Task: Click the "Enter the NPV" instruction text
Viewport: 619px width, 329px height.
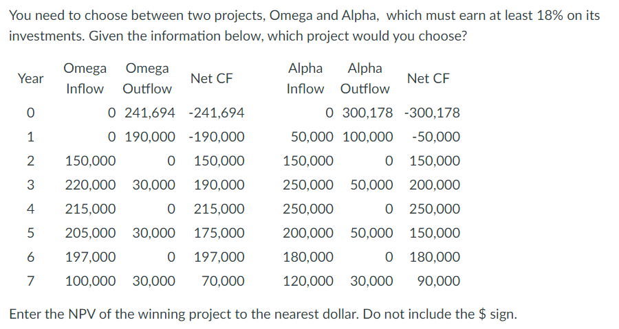Action: click(262, 315)
